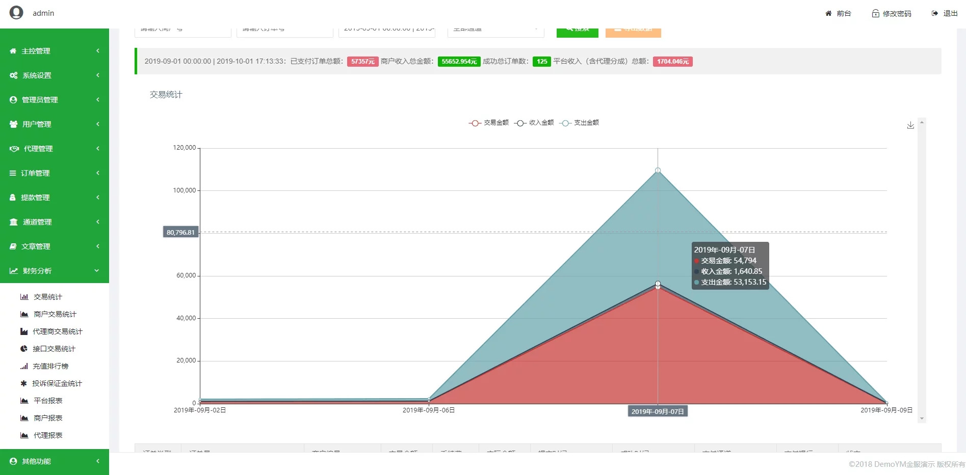Viewport: 966px width, 475px height.
Task: Toggle the 收入金额 series in legend
Action: 534,123
